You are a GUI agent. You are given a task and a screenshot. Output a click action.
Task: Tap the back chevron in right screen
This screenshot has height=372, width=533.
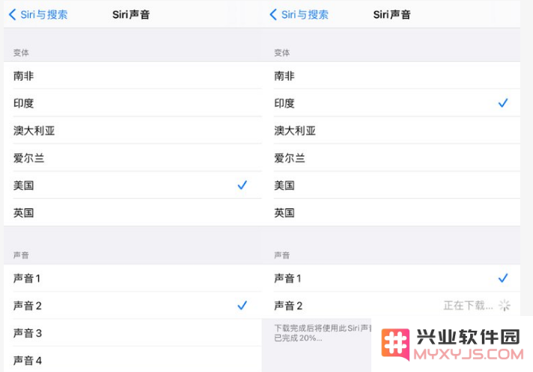(273, 15)
